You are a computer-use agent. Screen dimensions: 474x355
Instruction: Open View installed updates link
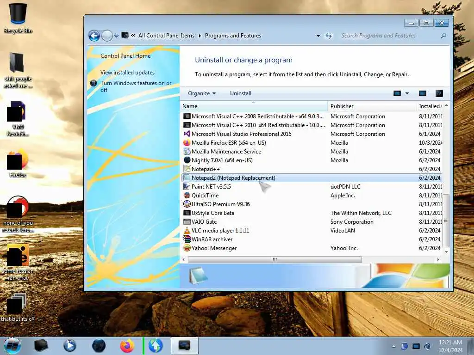127,73
